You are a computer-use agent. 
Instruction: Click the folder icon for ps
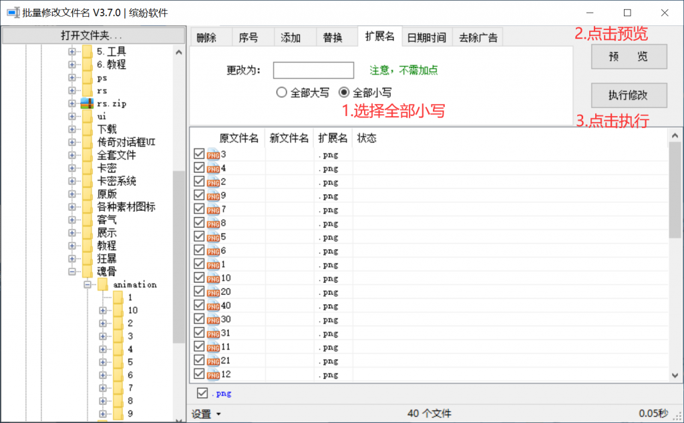click(88, 77)
